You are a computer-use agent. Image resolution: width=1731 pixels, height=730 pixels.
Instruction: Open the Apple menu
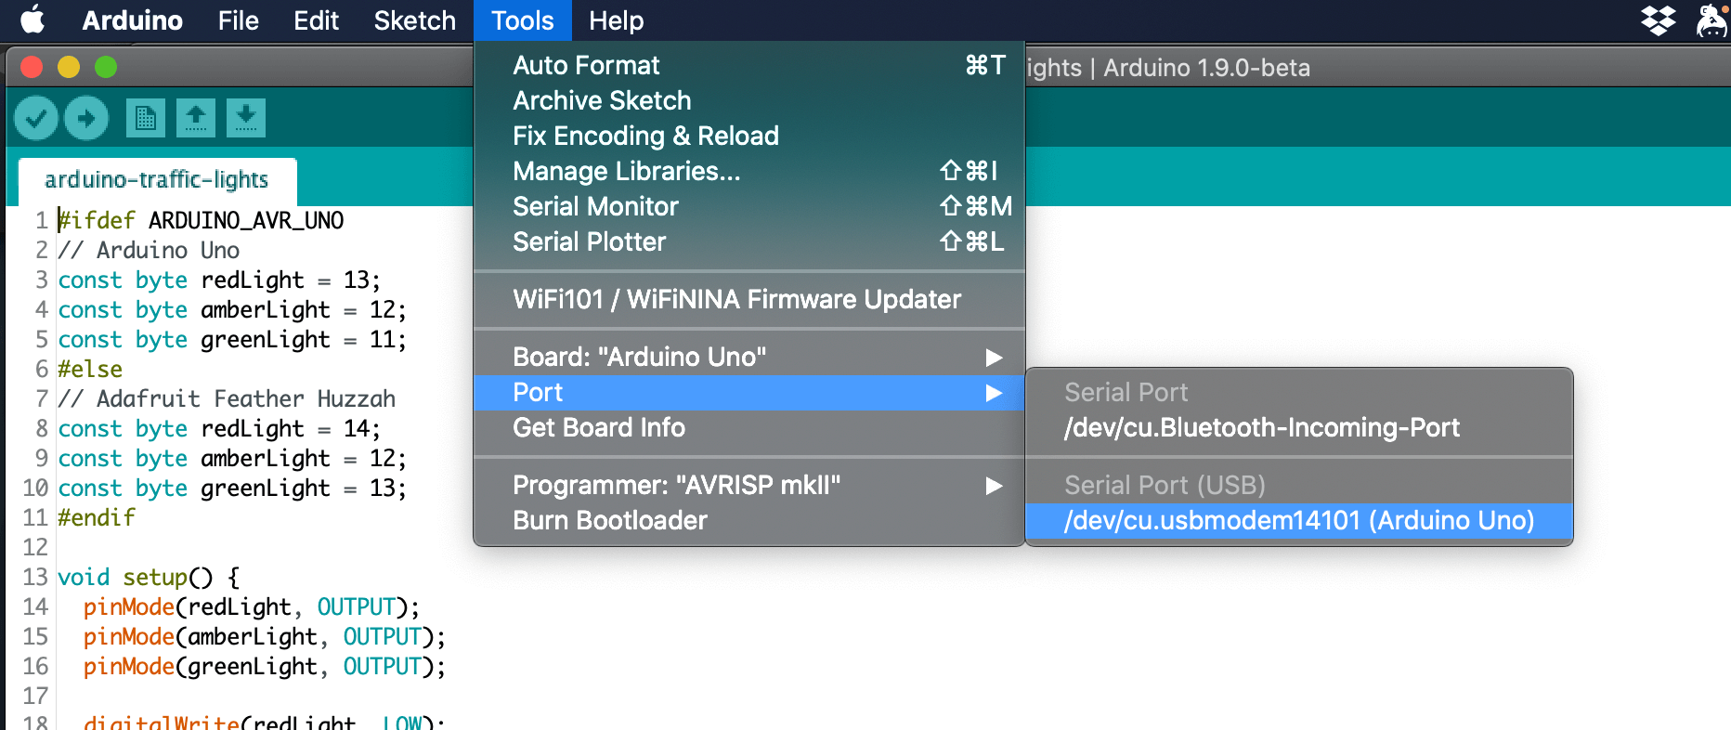tap(33, 20)
